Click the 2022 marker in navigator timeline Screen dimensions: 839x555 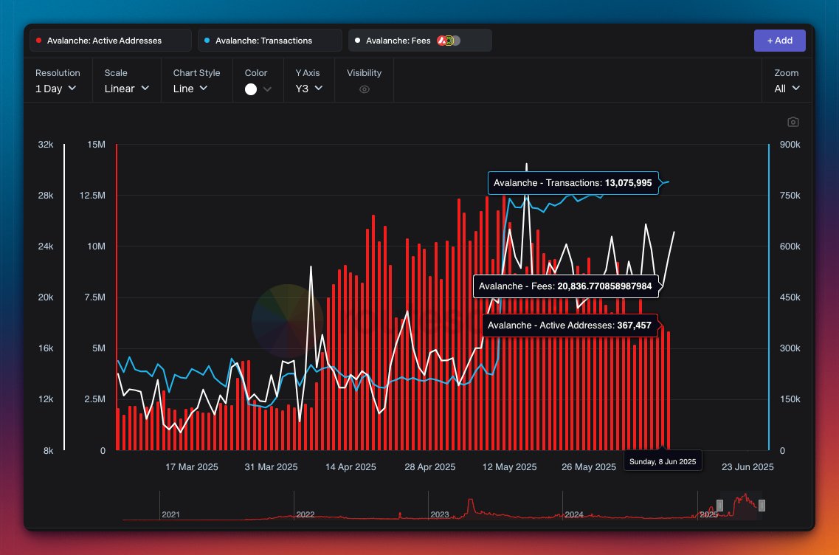point(305,514)
